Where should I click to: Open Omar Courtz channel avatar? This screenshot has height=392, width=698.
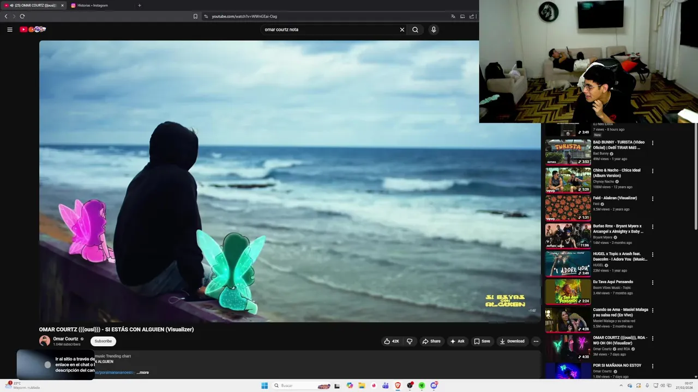45,341
